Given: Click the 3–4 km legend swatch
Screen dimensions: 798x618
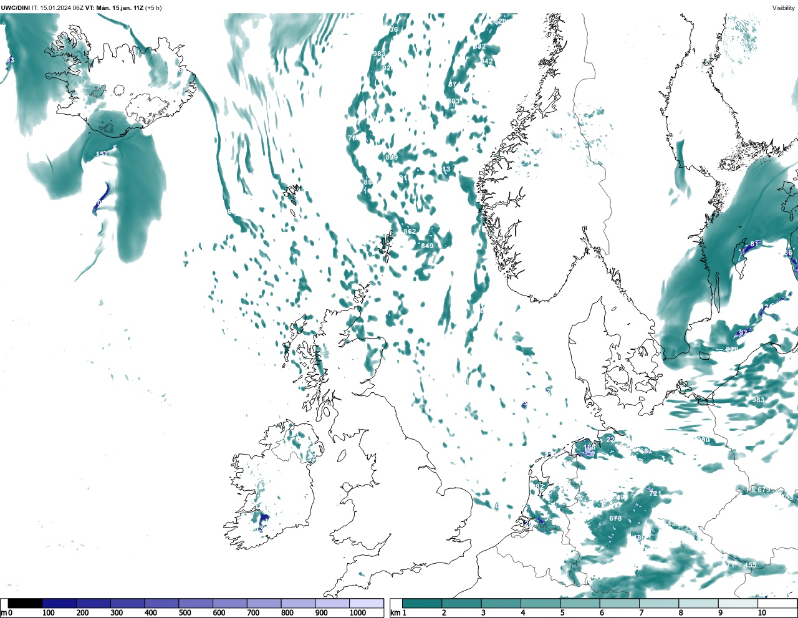Looking at the screenshot, I should pos(501,604).
